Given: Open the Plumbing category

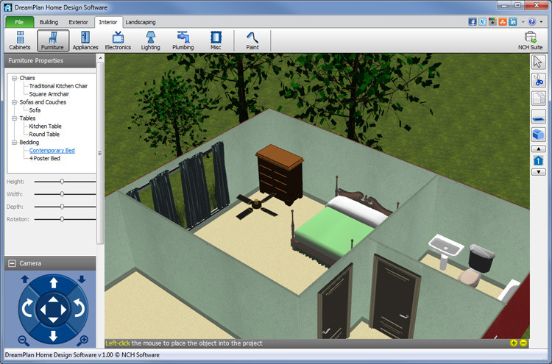Looking at the screenshot, I should click(183, 40).
